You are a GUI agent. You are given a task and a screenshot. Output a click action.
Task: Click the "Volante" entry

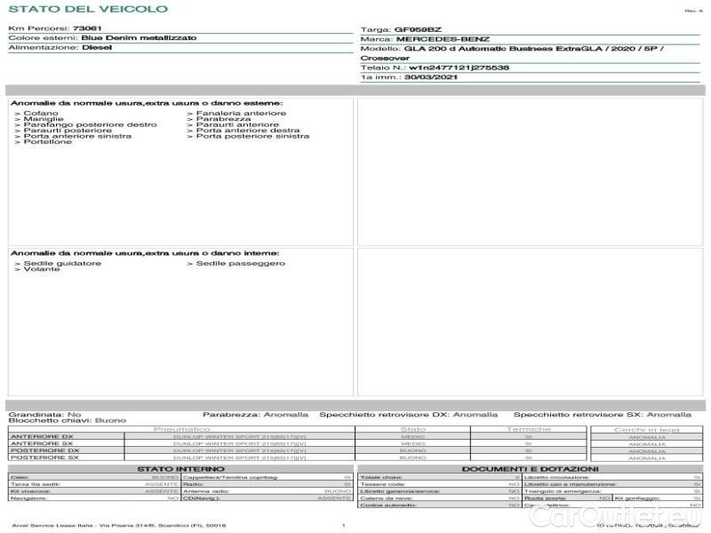(x=42, y=269)
